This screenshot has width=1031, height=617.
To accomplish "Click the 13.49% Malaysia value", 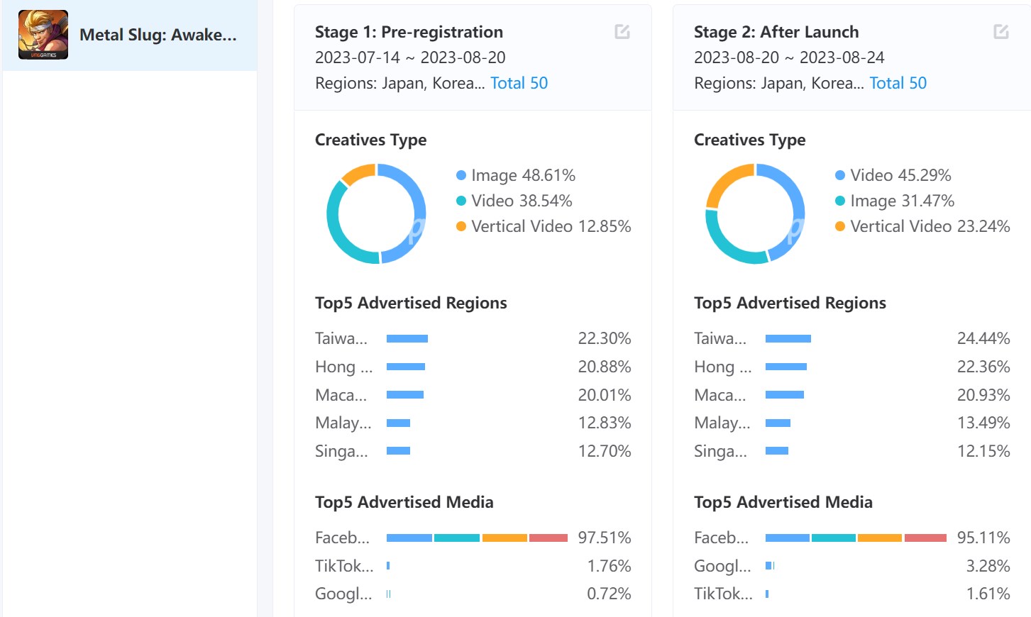I will click(x=983, y=423).
